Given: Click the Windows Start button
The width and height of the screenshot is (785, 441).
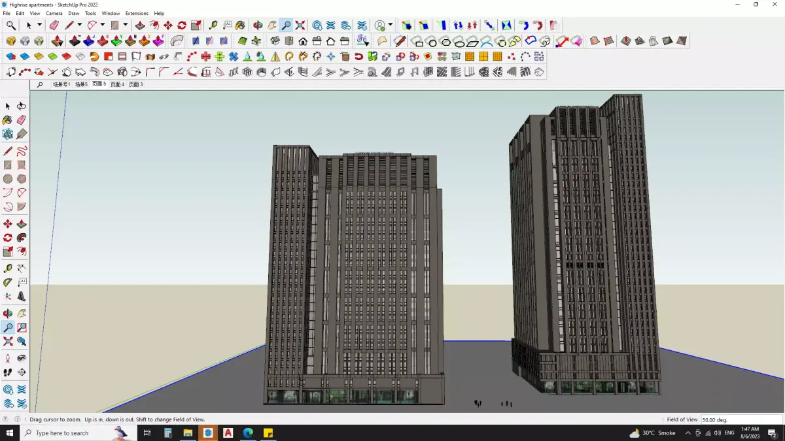Looking at the screenshot, I should [10, 433].
